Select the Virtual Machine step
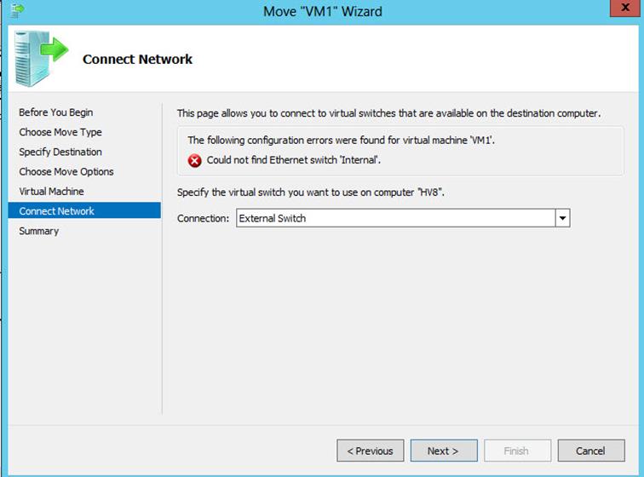Screen dimensions: 644x477 point(51,191)
